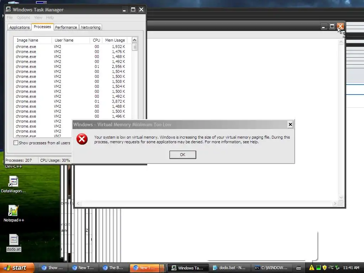Activate the Windows Task Manager taskbar button
This screenshot has height=273, width=364.
point(188,268)
